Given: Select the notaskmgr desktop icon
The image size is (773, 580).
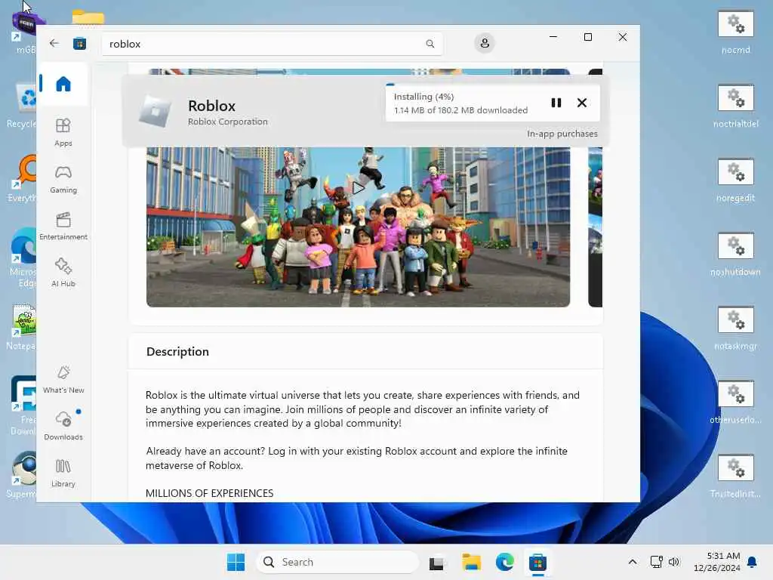Looking at the screenshot, I should tap(735, 328).
